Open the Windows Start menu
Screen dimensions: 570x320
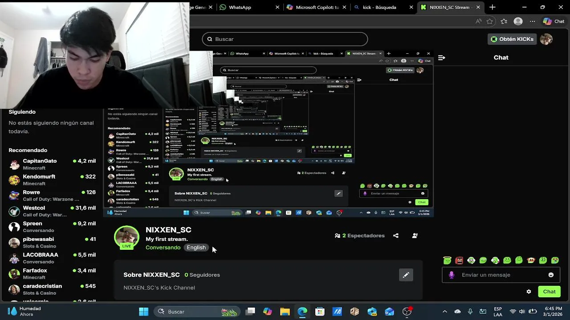[x=143, y=312]
